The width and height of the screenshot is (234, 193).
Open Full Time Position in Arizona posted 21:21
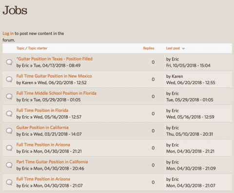tap(43, 145)
